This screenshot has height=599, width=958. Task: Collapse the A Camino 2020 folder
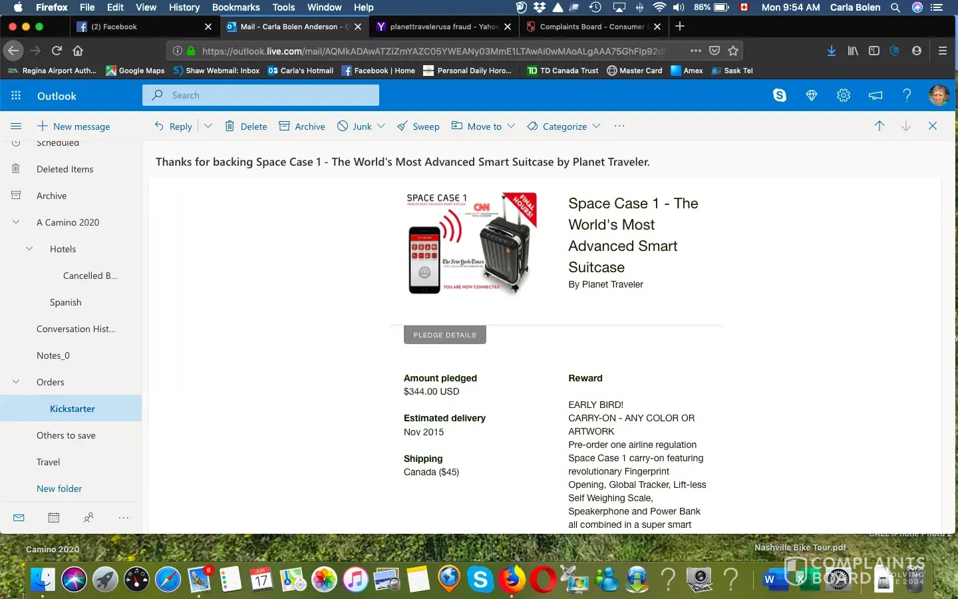(16, 222)
